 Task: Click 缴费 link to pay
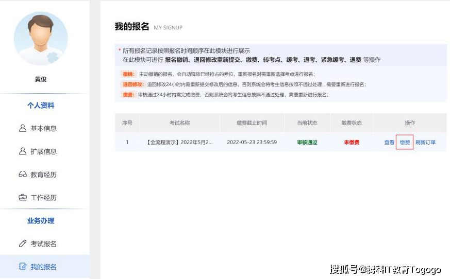point(405,142)
